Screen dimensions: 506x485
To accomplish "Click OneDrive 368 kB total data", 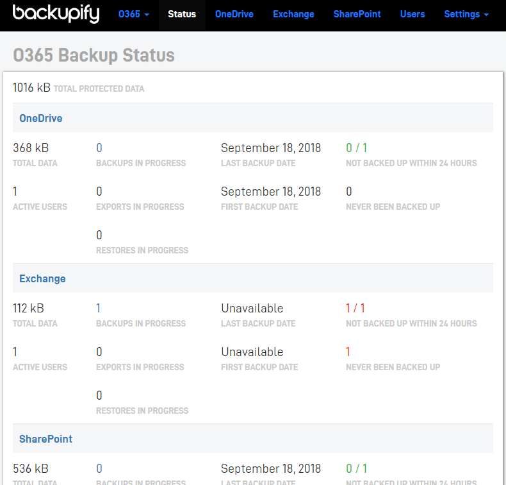I will (31, 148).
